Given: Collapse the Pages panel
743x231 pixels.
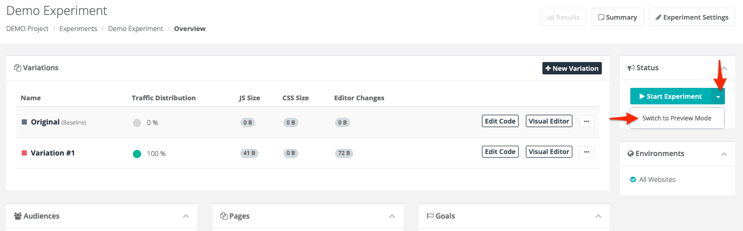Looking at the screenshot, I should click(x=392, y=217).
